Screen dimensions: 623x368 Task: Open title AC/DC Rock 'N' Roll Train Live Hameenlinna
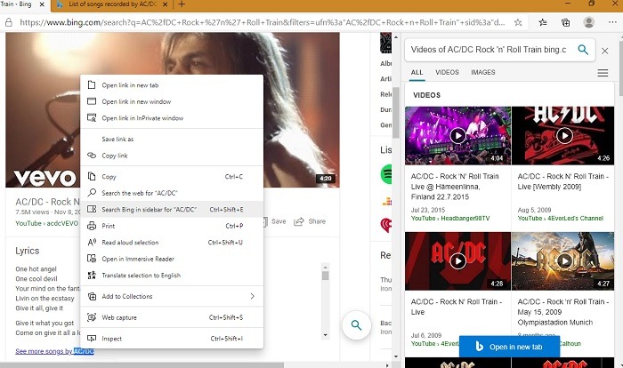[x=455, y=187]
